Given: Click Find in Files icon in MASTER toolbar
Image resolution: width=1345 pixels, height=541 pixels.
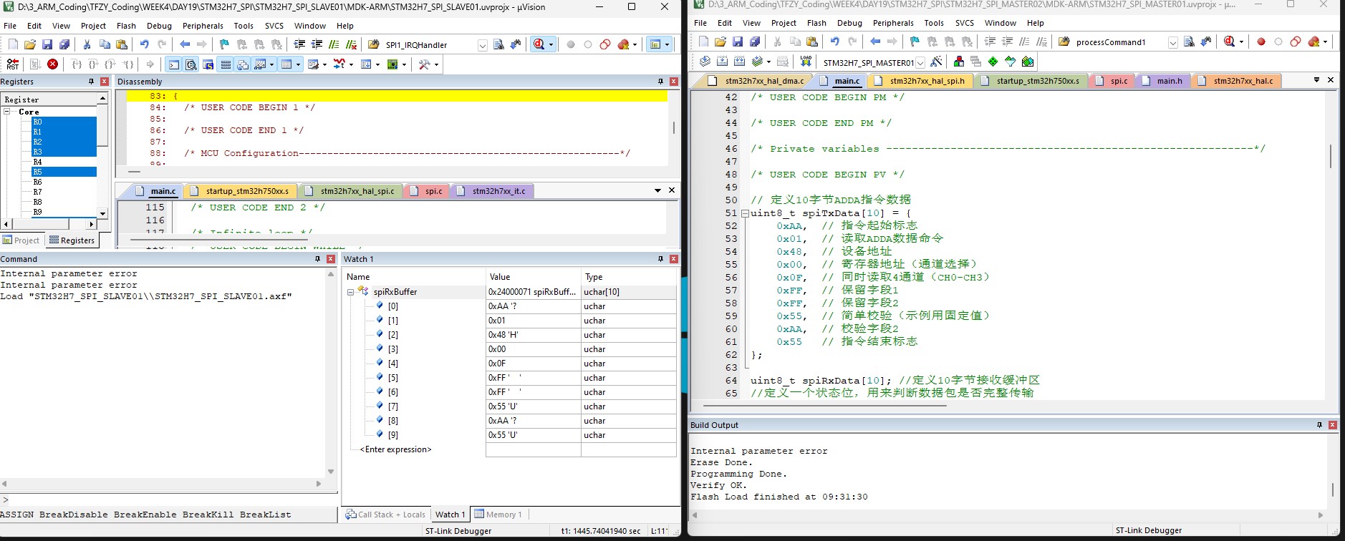Looking at the screenshot, I should [1064, 42].
